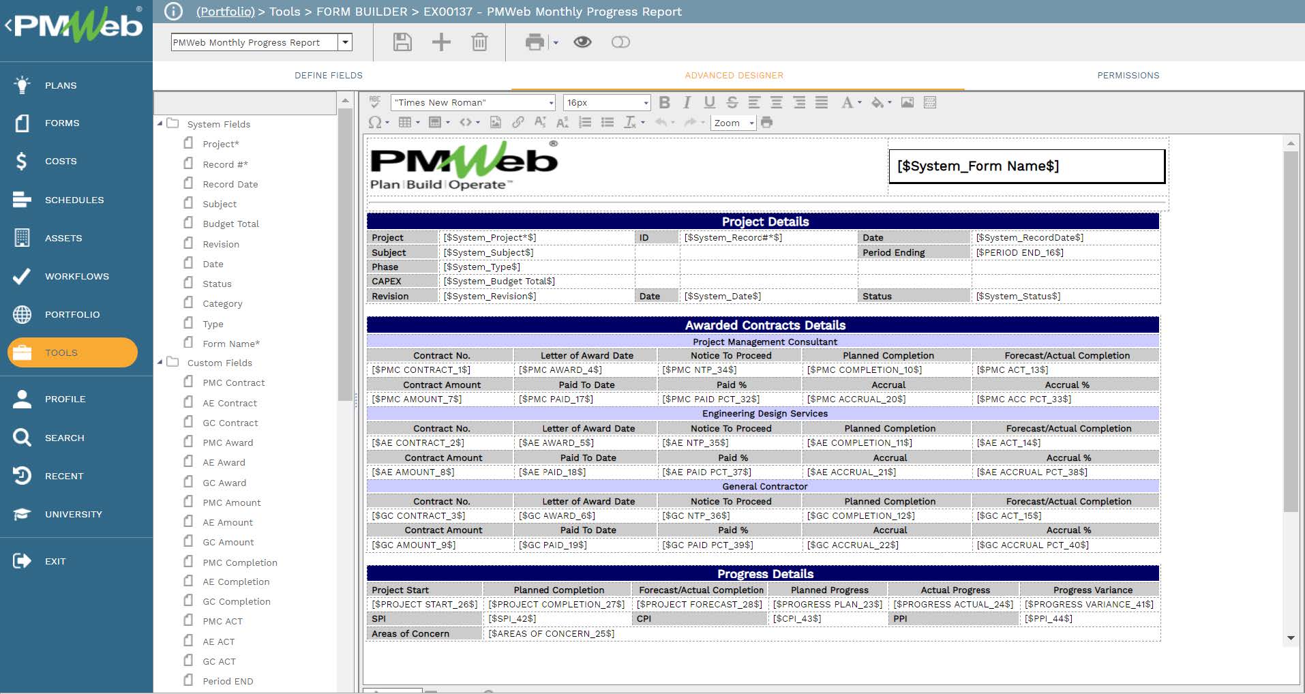1305x694 pixels.
Task: Open the image manager icon
Action: [x=907, y=102]
